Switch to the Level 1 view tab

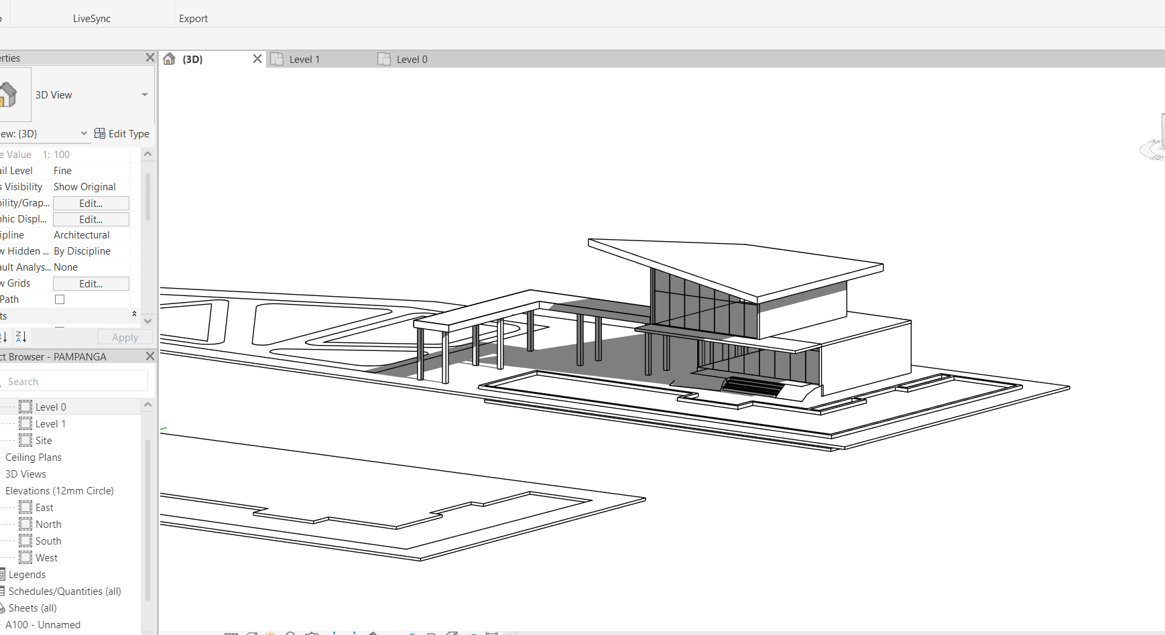(x=304, y=60)
